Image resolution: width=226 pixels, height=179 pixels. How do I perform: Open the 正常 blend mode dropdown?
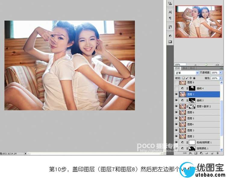187,73
